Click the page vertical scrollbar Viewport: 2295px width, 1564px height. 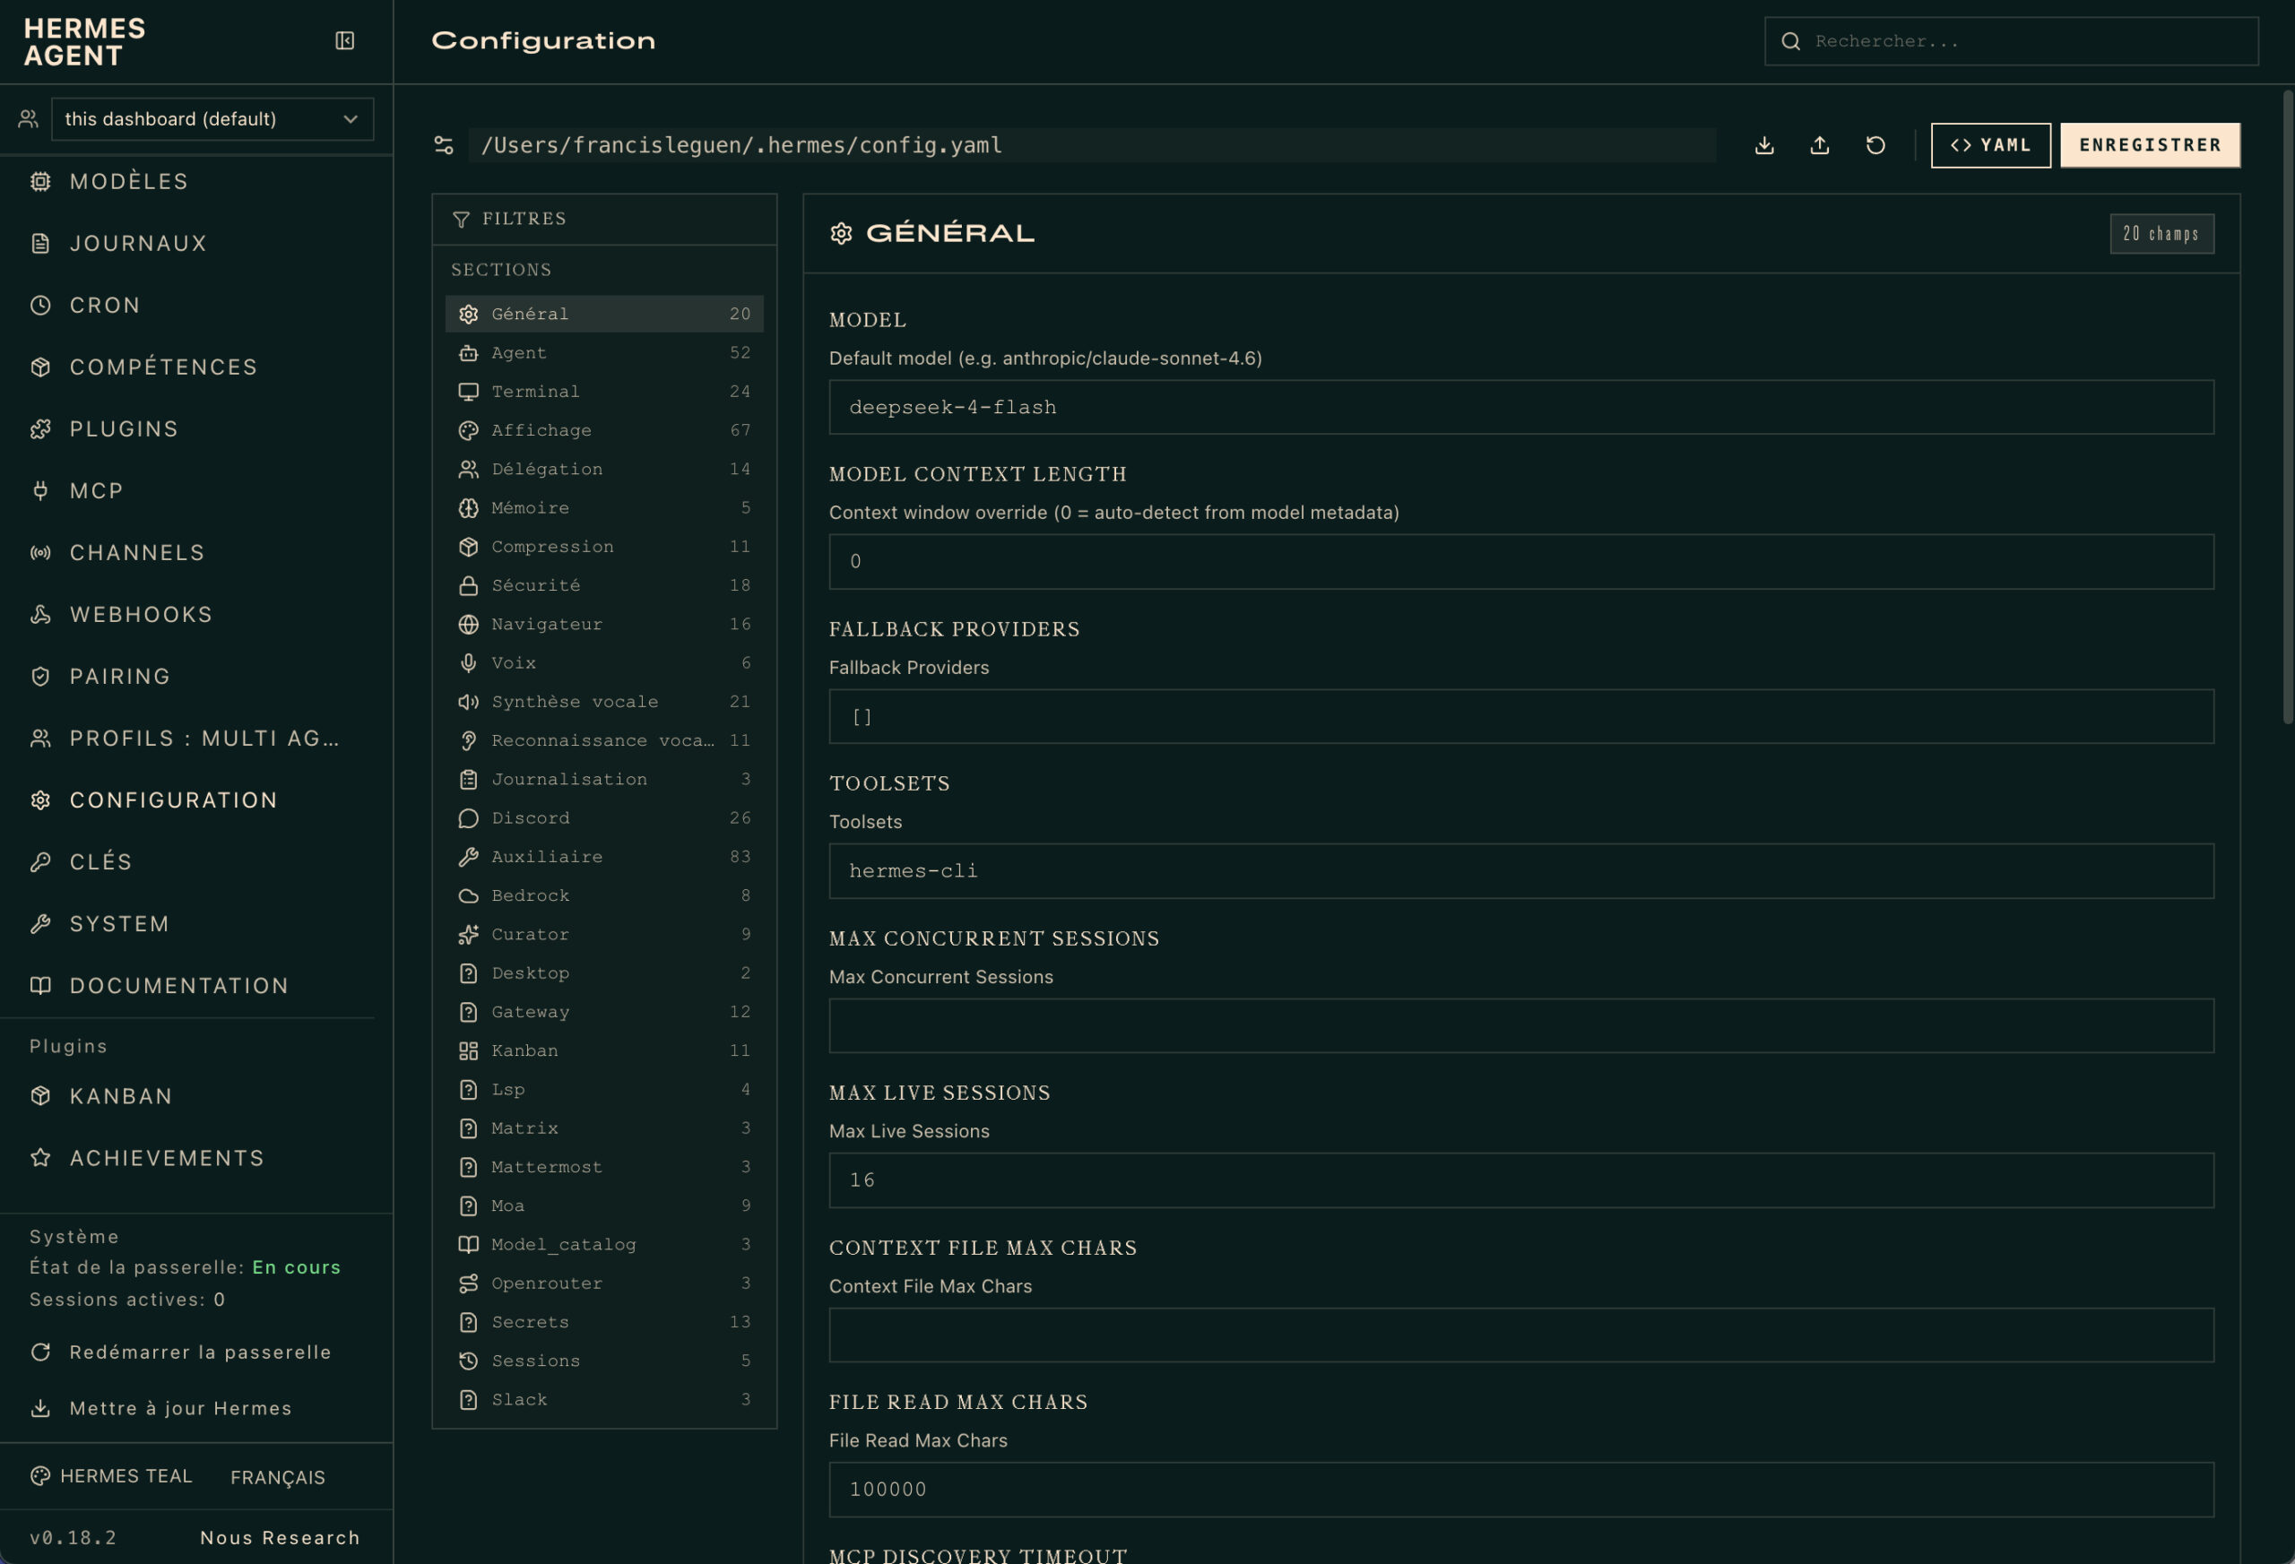(x=2287, y=407)
